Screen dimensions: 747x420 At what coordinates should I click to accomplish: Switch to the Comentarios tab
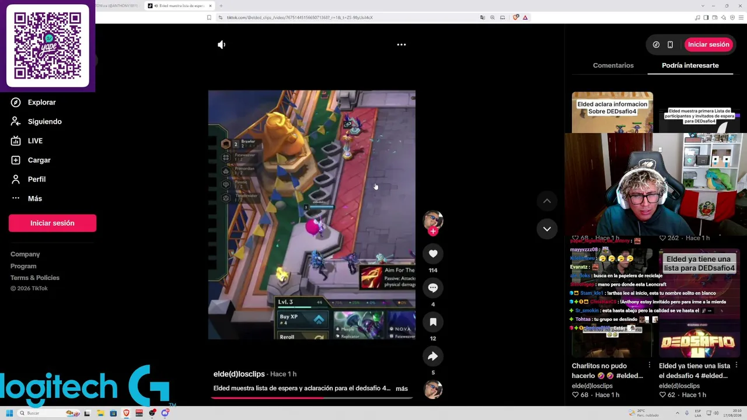click(613, 65)
